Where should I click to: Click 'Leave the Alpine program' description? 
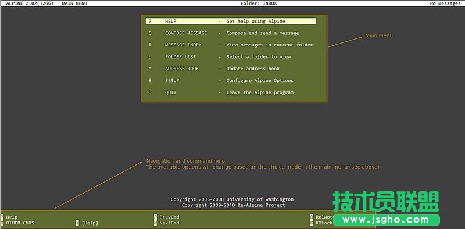(260, 92)
